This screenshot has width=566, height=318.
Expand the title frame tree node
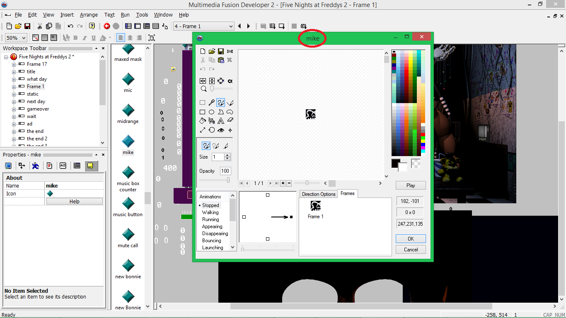click(x=14, y=72)
